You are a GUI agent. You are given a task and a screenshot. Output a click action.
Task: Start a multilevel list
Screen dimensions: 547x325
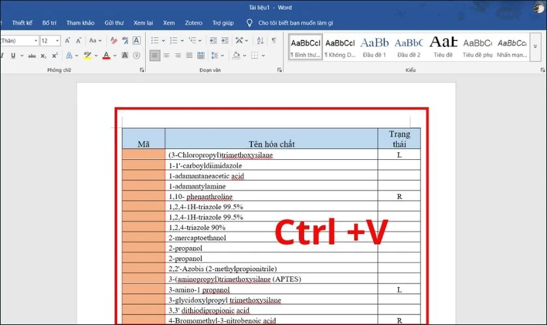(x=192, y=40)
